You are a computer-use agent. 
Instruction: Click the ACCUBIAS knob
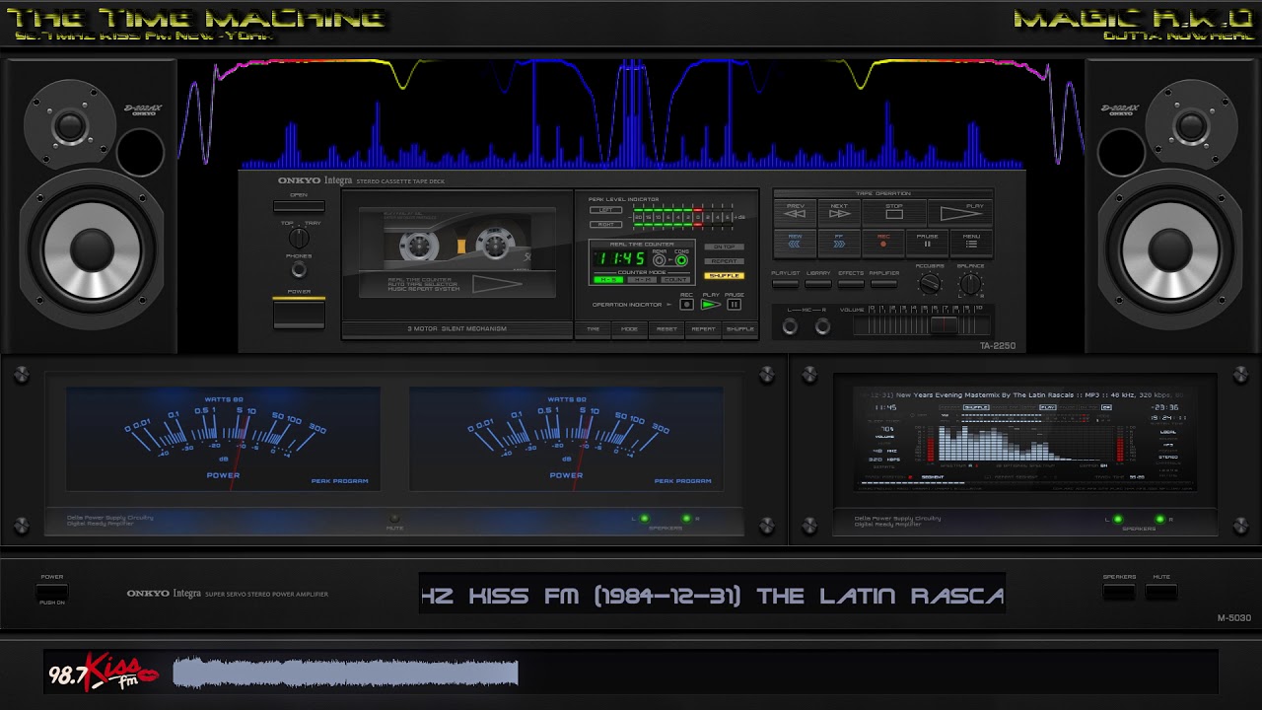coord(930,284)
